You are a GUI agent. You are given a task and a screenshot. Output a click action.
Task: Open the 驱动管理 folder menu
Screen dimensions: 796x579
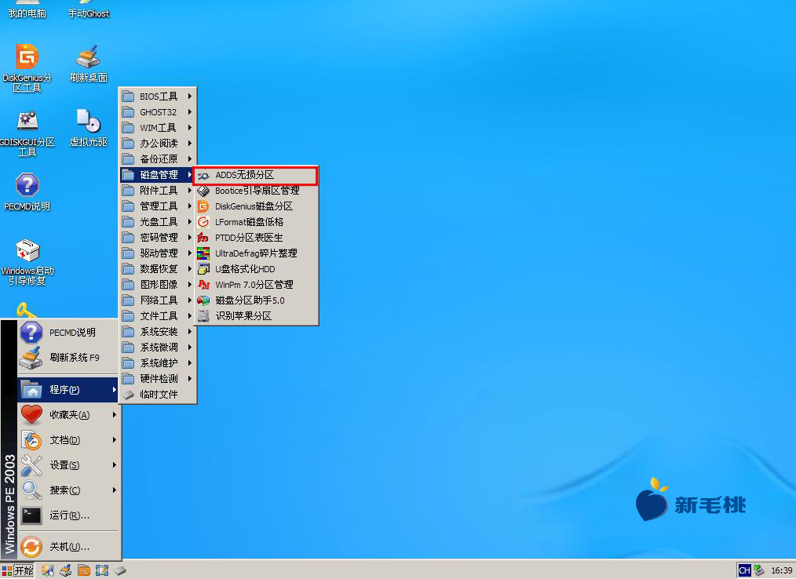tap(158, 253)
